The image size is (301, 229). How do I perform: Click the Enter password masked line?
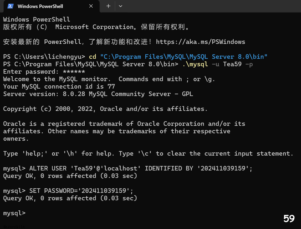click(44, 72)
